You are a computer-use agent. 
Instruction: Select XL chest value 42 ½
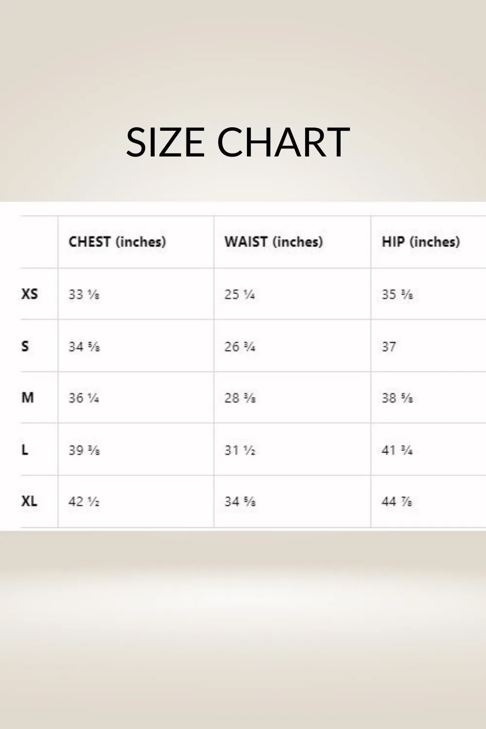pos(84,502)
